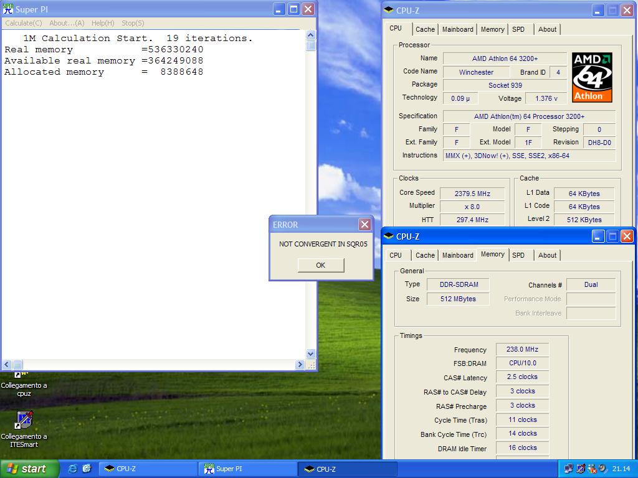The height and width of the screenshot is (478, 638).
Task: Switch to CPU tab in lower CPU-Z window
Action: click(396, 255)
